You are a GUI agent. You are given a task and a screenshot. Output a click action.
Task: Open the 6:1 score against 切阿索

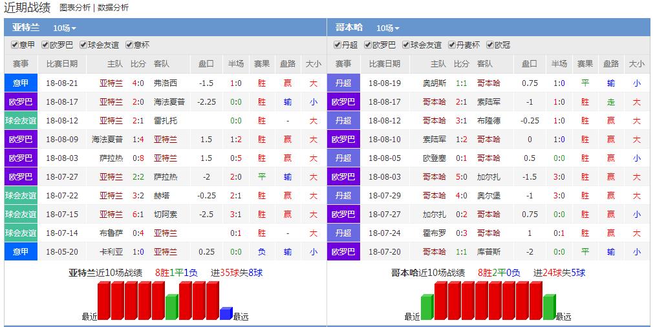(138, 215)
